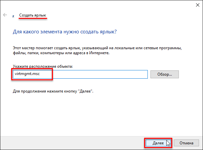This screenshot has height=150, width=203.
Task: Focus the object location input field
Action: pyautogui.click(x=80, y=74)
